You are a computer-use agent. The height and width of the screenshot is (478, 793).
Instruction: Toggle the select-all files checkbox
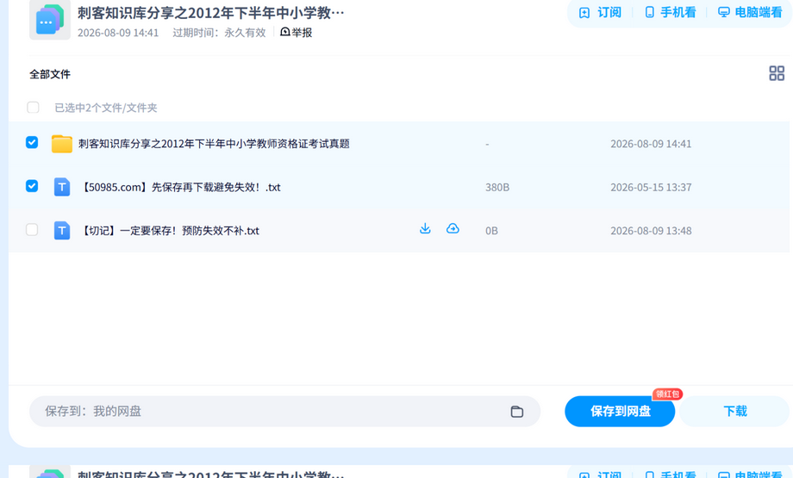click(33, 107)
